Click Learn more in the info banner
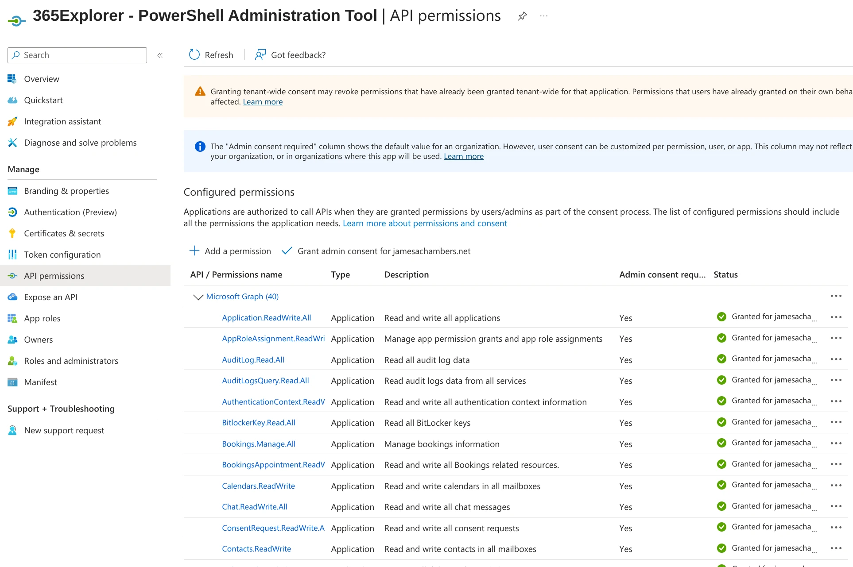Viewport: 853px width, 567px height. [464, 156]
